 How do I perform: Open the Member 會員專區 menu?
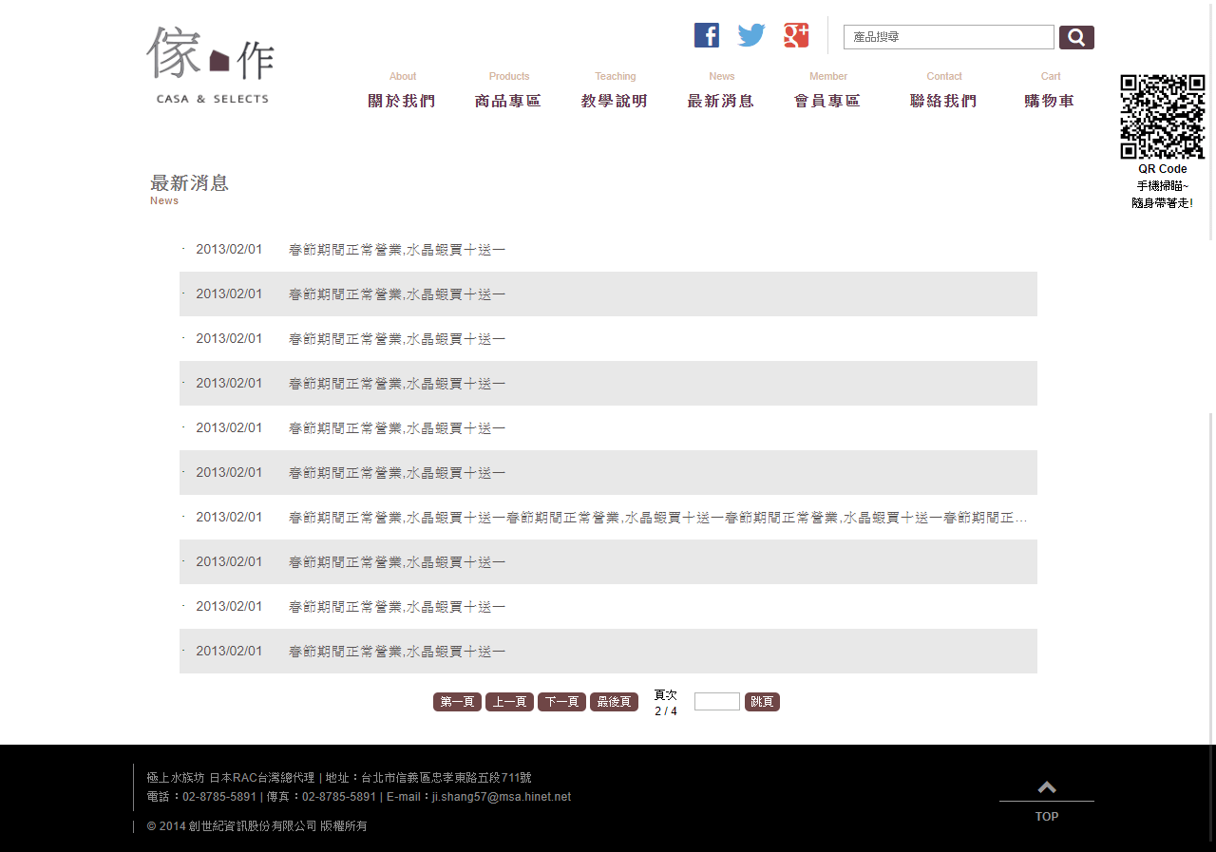(x=828, y=92)
